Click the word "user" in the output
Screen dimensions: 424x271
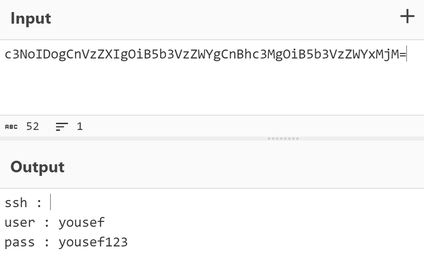[x=20, y=222]
